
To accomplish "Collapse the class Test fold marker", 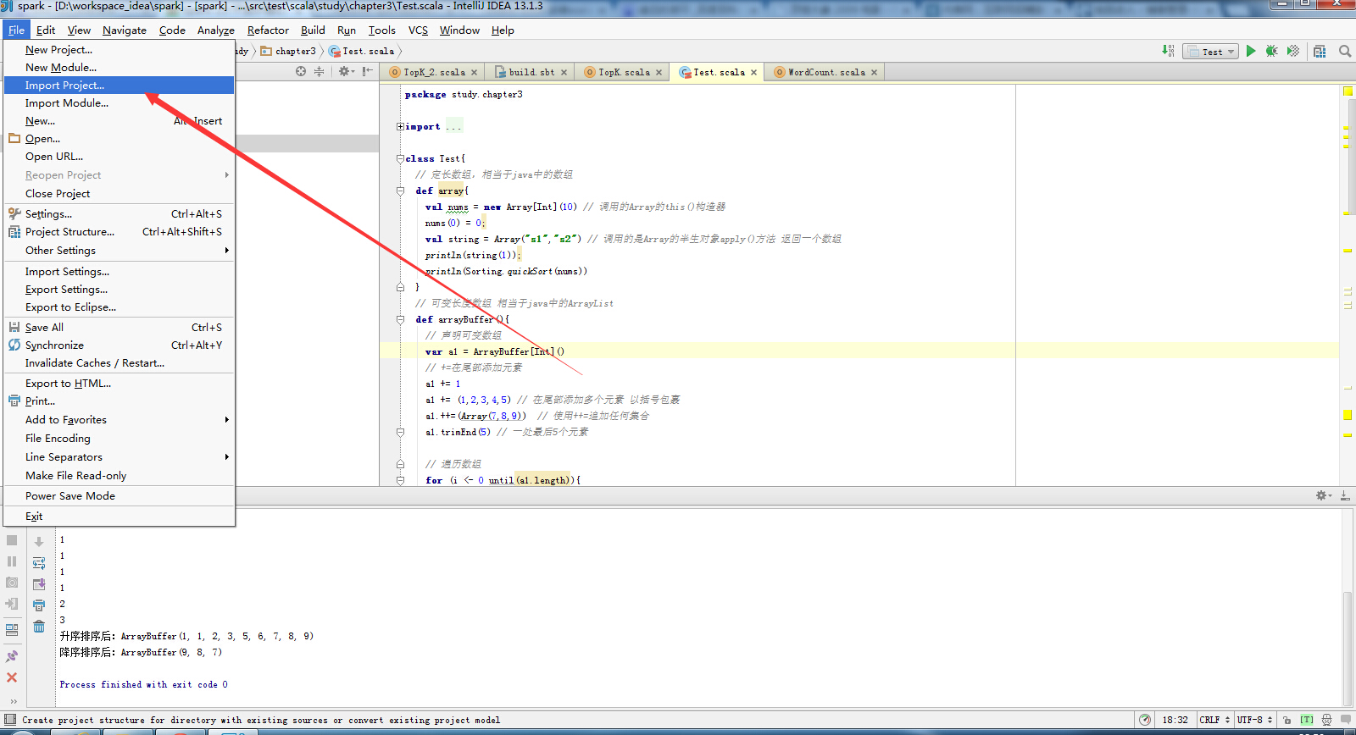I will click(400, 158).
